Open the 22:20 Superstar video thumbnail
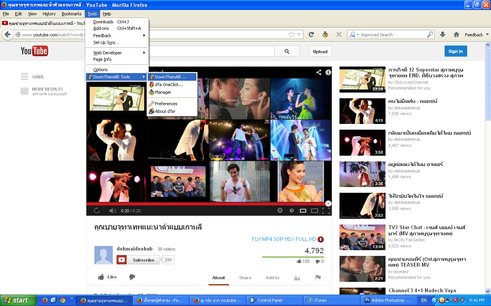Viewport: 491px width, 306px height. 362,80
